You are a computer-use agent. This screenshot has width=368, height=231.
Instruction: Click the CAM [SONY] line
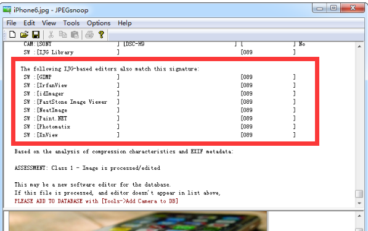[x=165, y=44]
